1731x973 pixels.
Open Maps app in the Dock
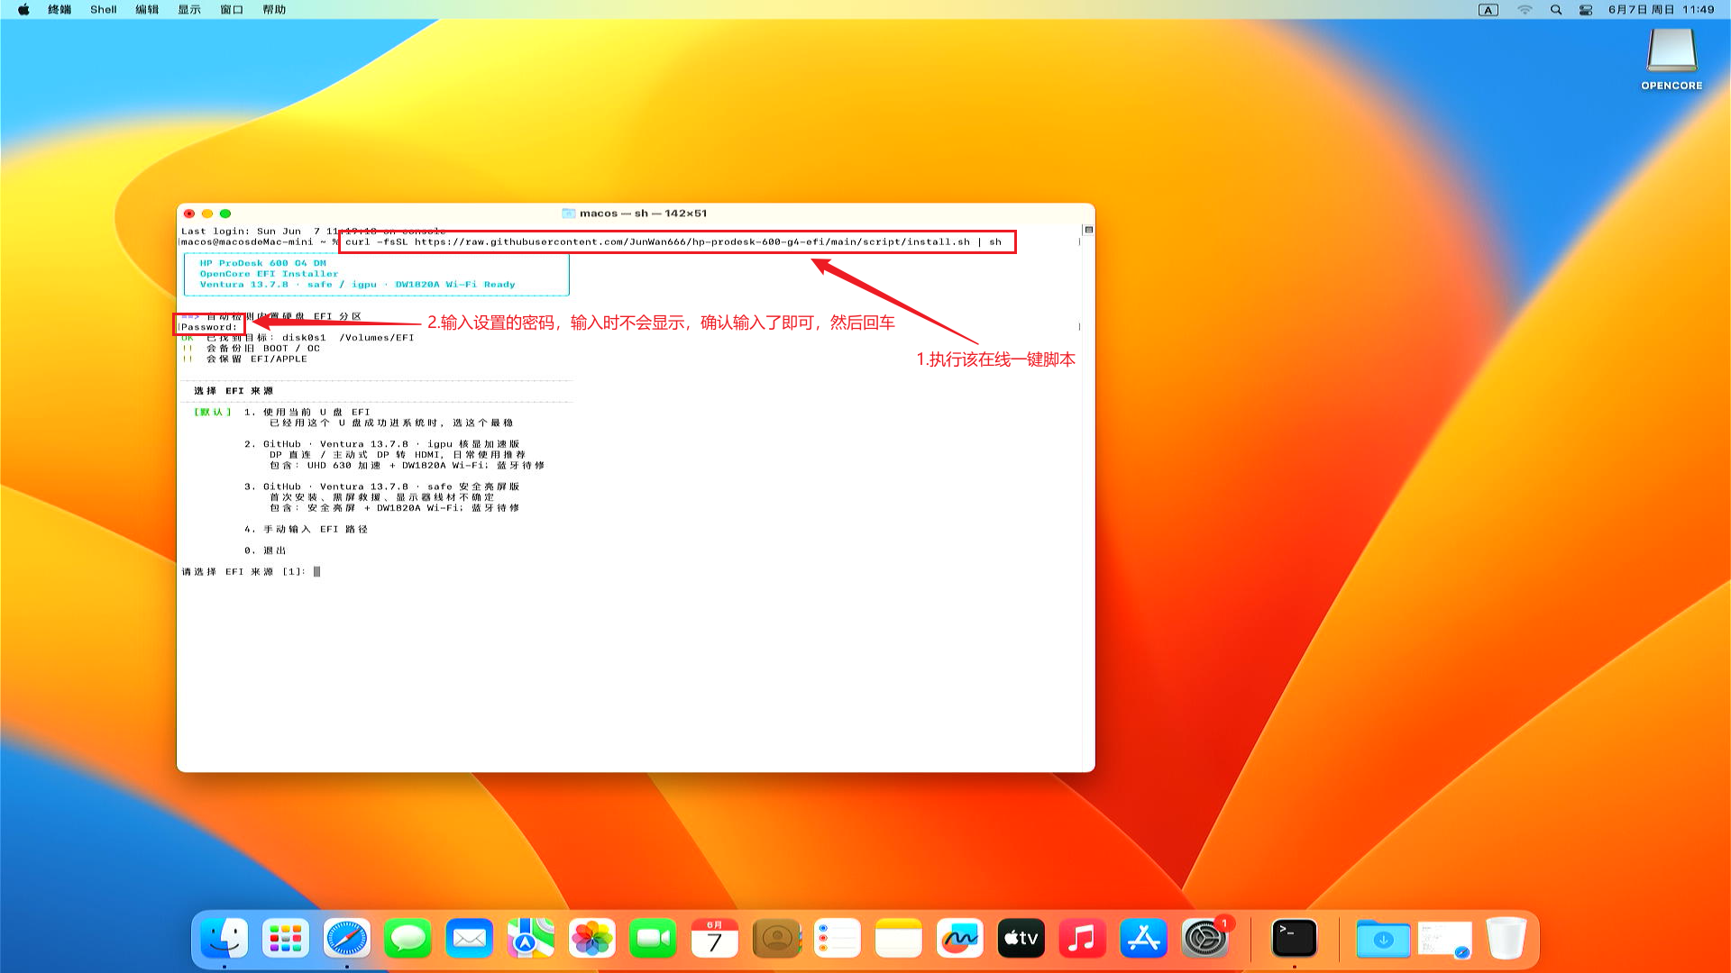(x=530, y=939)
